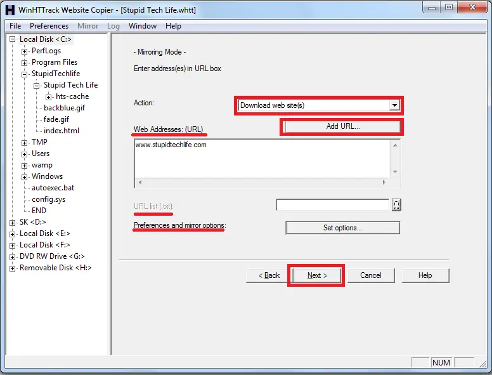Select the Users folder label
This screenshot has height=375, width=492.
point(41,154)
